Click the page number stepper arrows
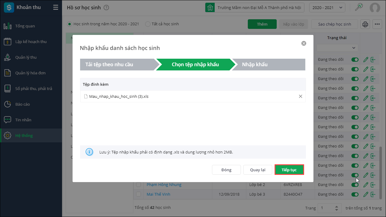The image size is (386, 217). tap(336, 208)
